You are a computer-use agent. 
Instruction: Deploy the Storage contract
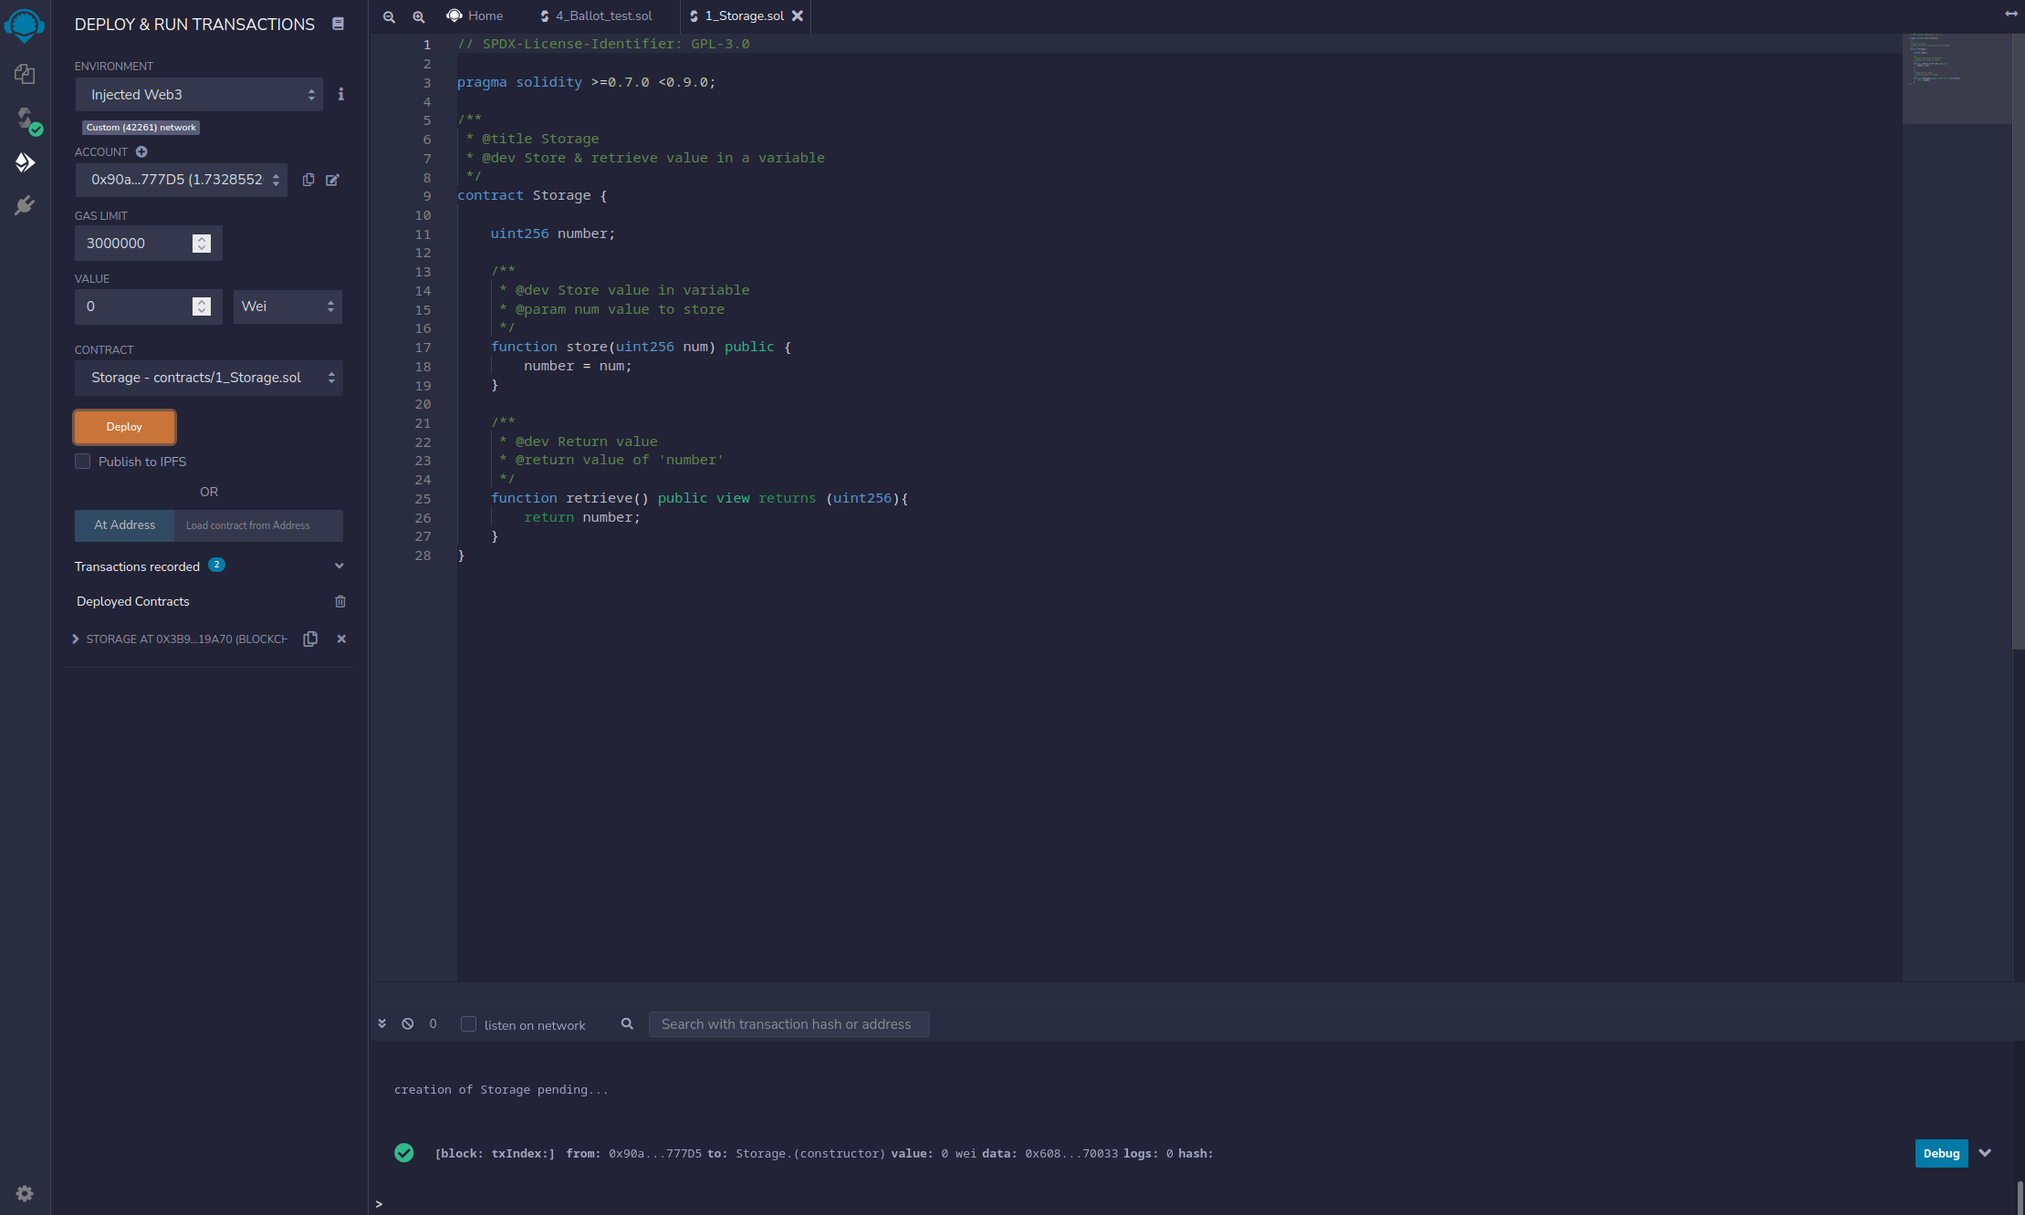coord(124,426)
